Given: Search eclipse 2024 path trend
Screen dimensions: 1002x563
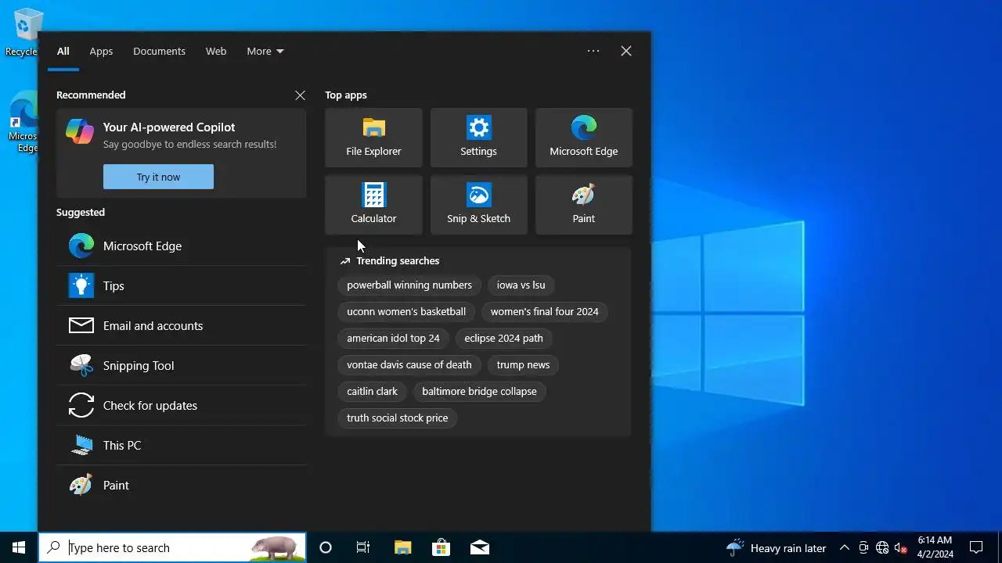Looking at the screenshot, I should (503, 339).
